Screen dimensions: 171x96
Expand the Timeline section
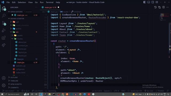click(x=14, y=81)
